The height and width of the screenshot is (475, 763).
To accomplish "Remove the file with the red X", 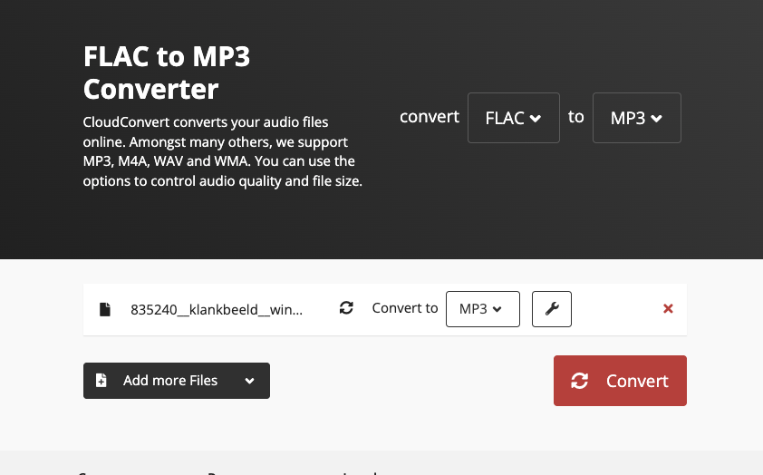I will coord(668,309).
